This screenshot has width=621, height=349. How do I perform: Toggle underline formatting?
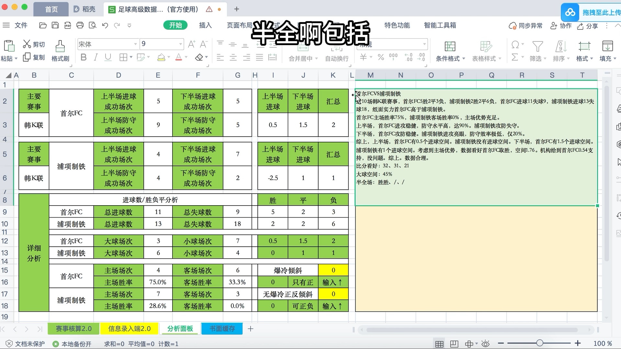click(108, 58)
